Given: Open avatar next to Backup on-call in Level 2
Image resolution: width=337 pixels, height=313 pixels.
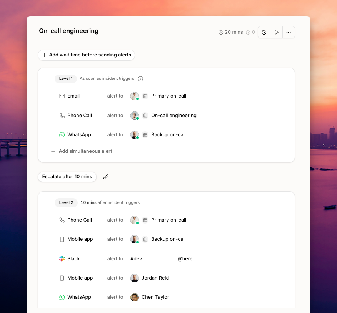Looking at the screenshot, I should (135, 239).
